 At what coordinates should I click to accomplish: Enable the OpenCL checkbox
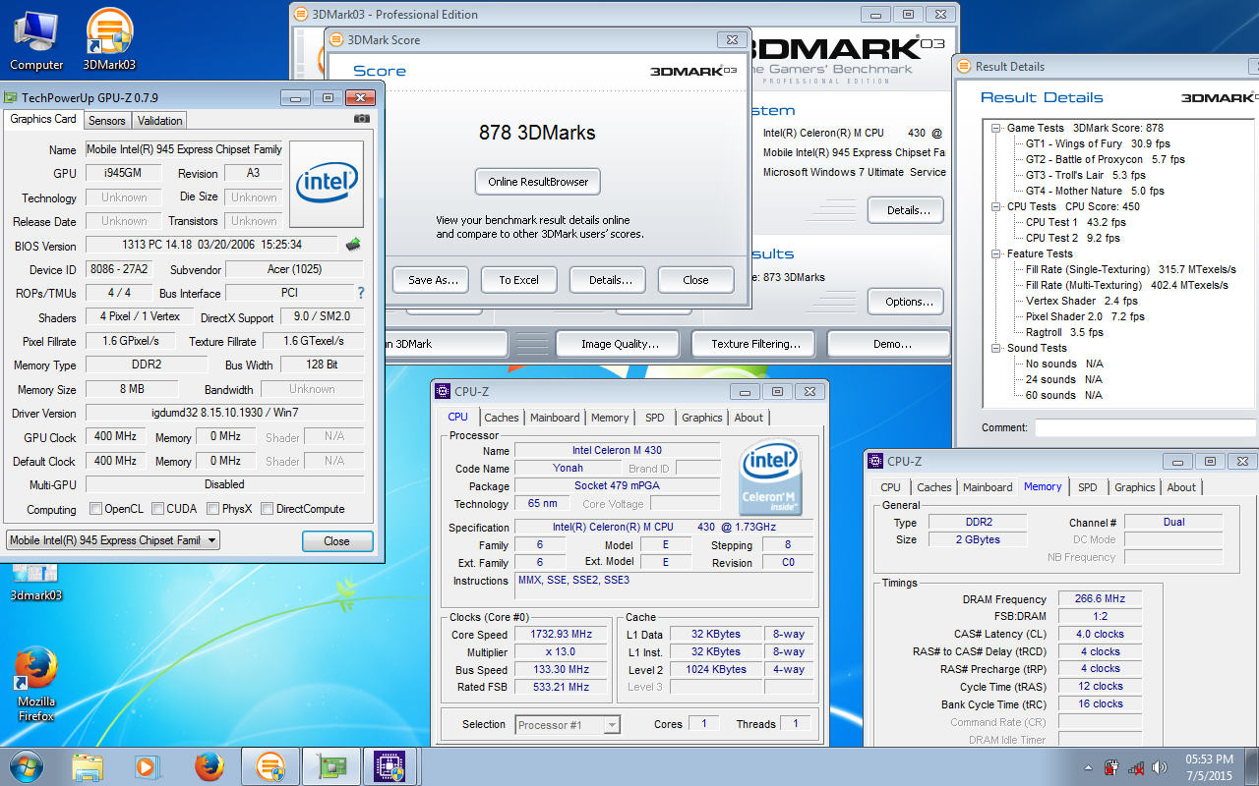coord(95,509)
